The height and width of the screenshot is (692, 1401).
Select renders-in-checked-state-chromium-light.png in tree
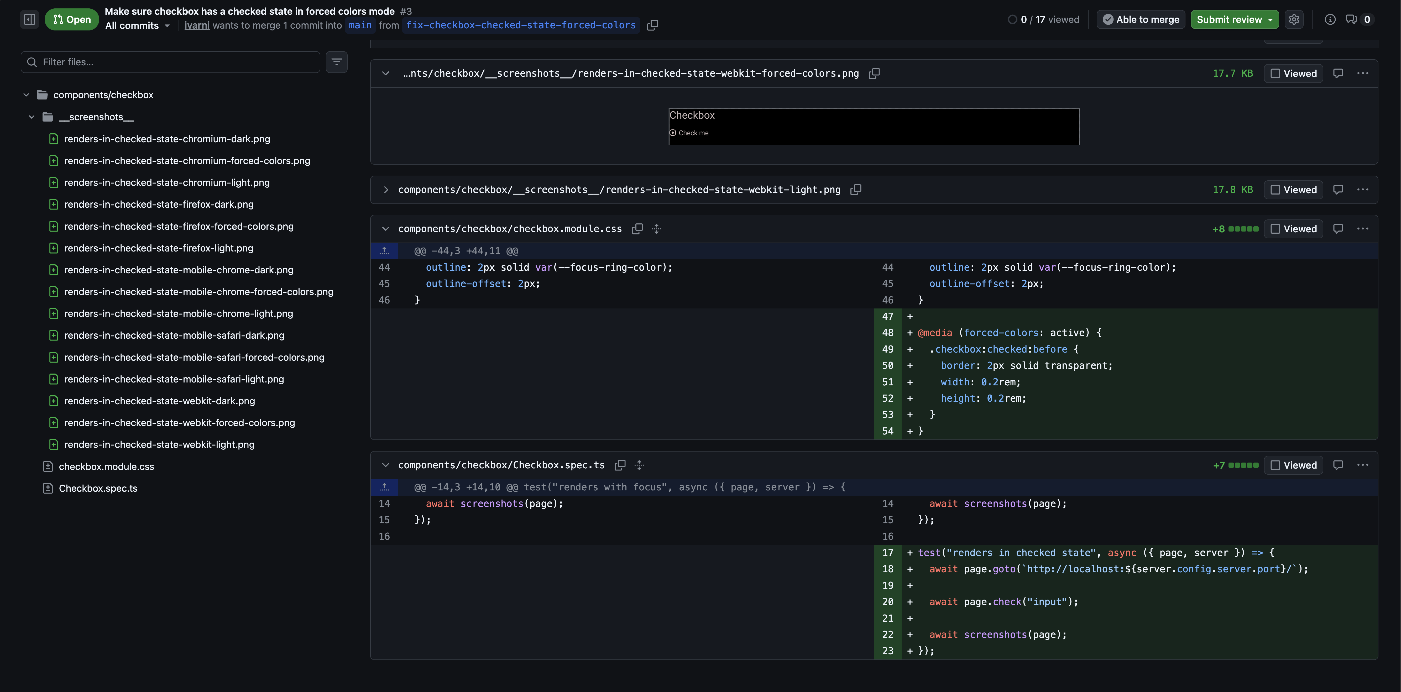coord(167,183)
